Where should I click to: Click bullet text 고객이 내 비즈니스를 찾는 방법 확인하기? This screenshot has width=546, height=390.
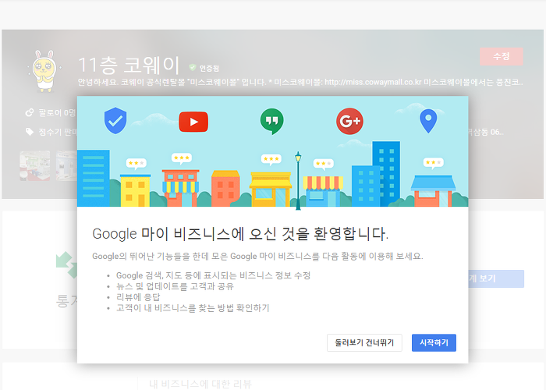[193, 308]
